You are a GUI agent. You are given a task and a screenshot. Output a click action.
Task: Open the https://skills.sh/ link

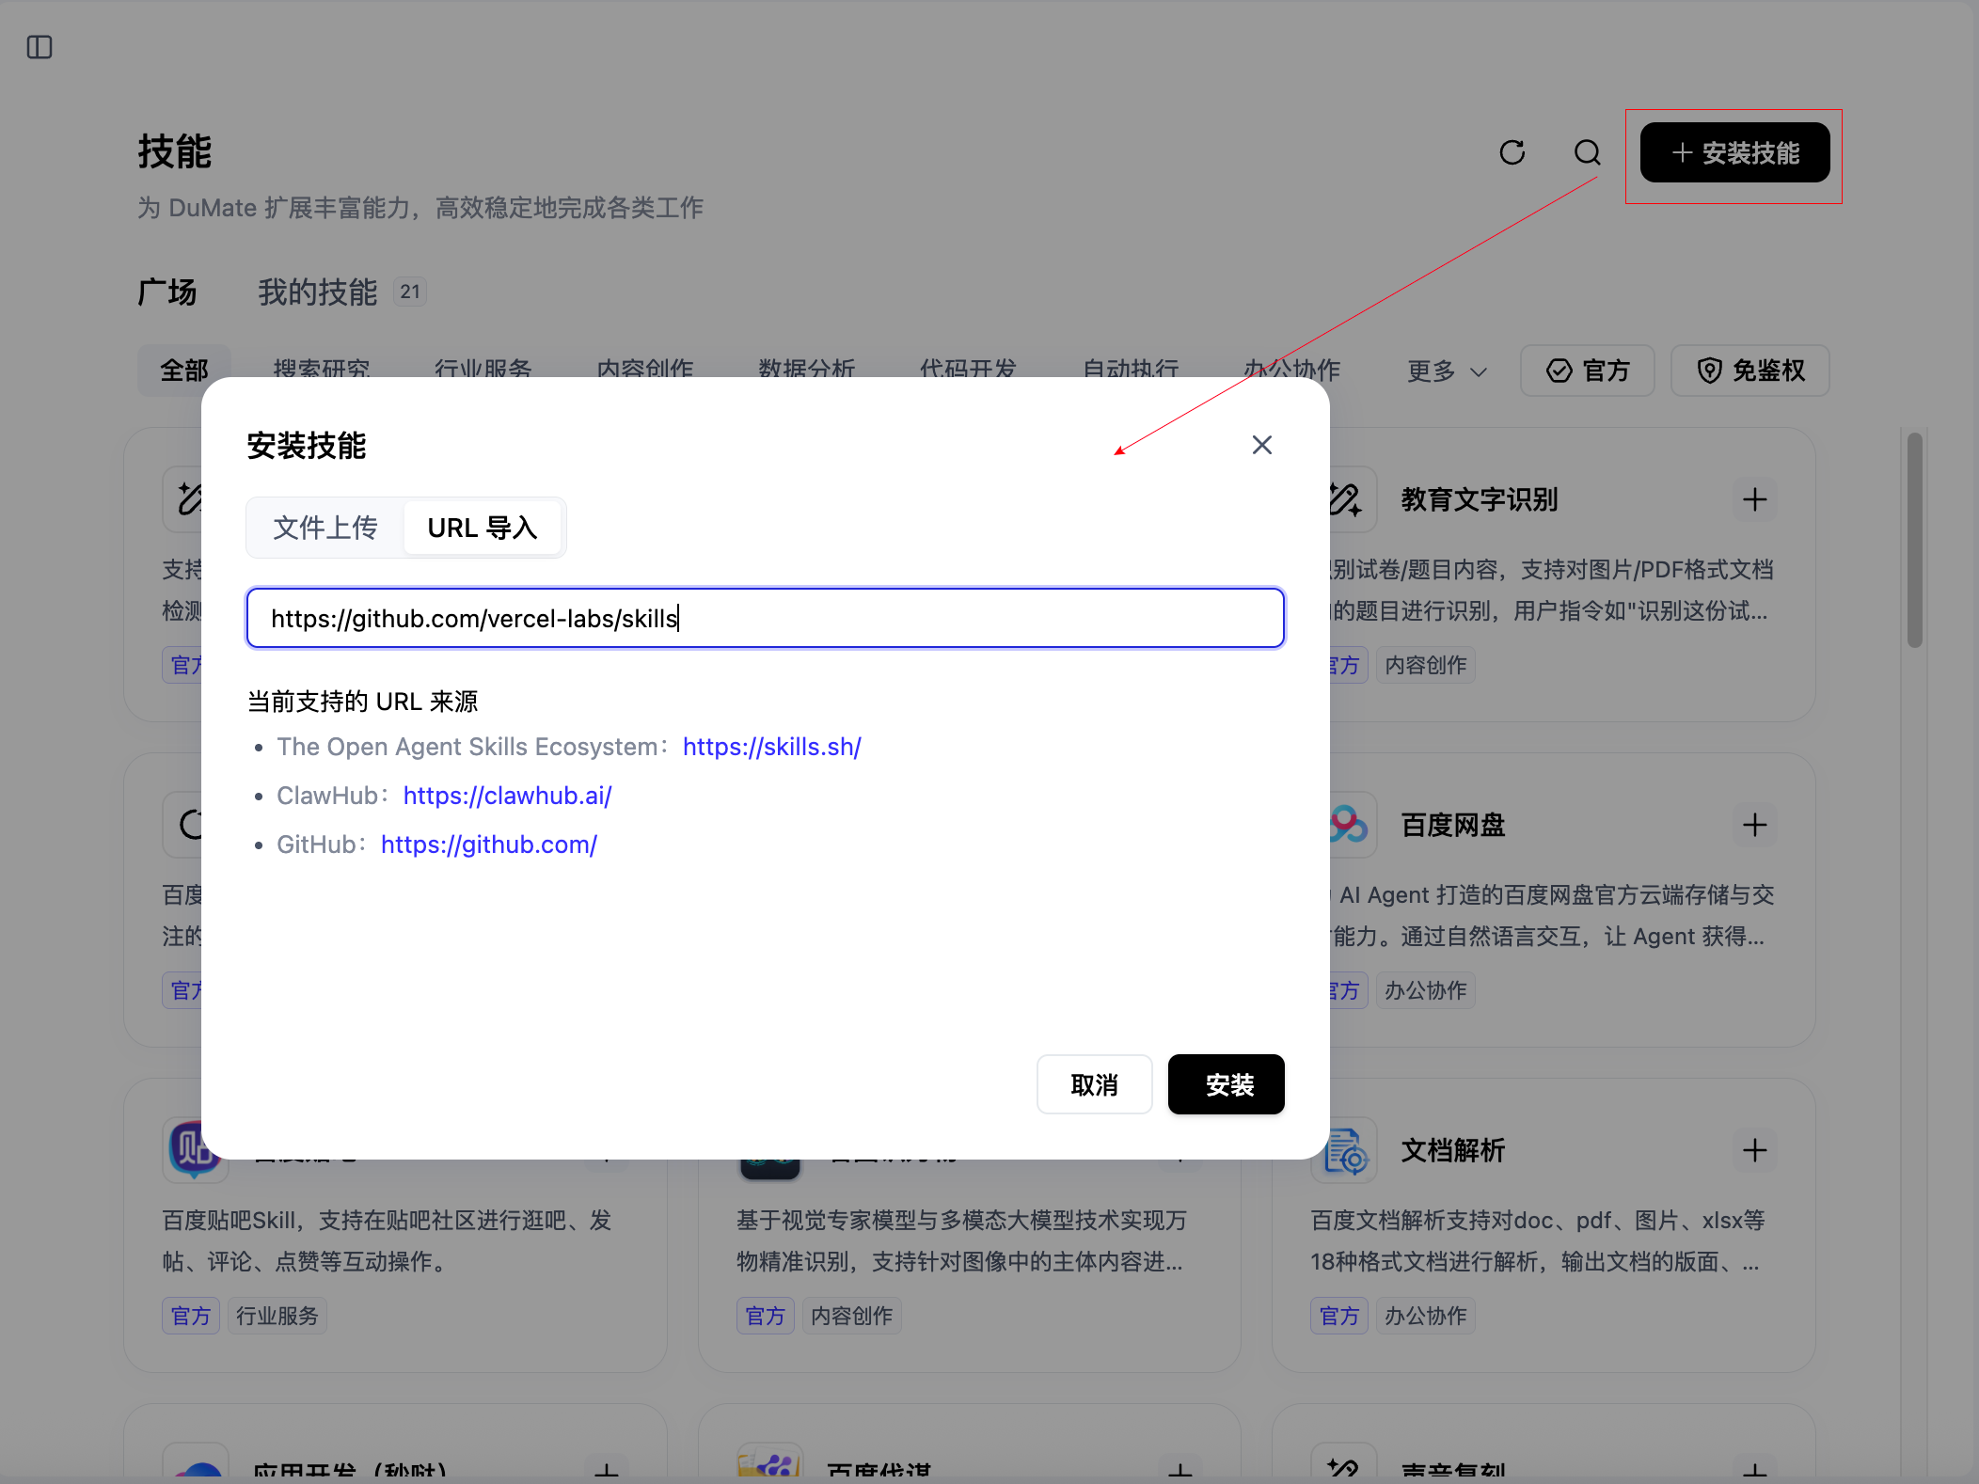(x=771, y=747)
